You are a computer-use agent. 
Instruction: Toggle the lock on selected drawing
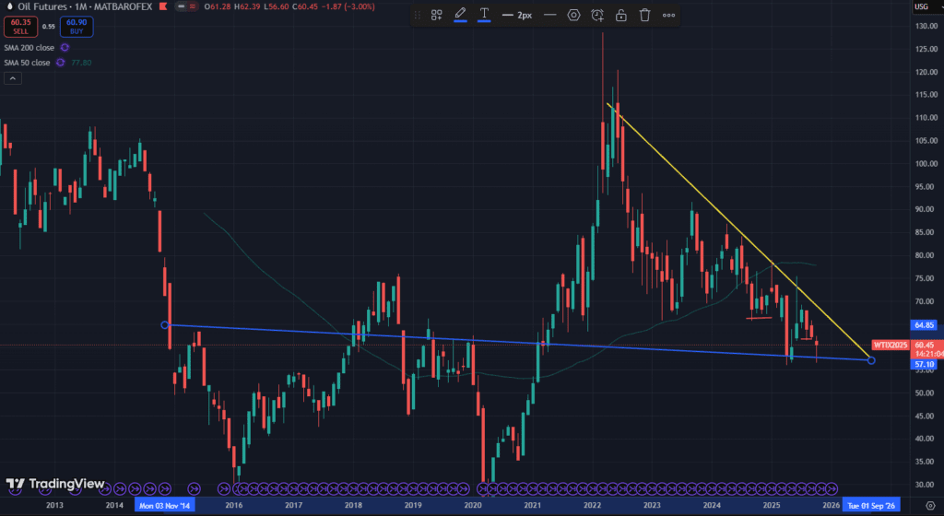[621, 16]
